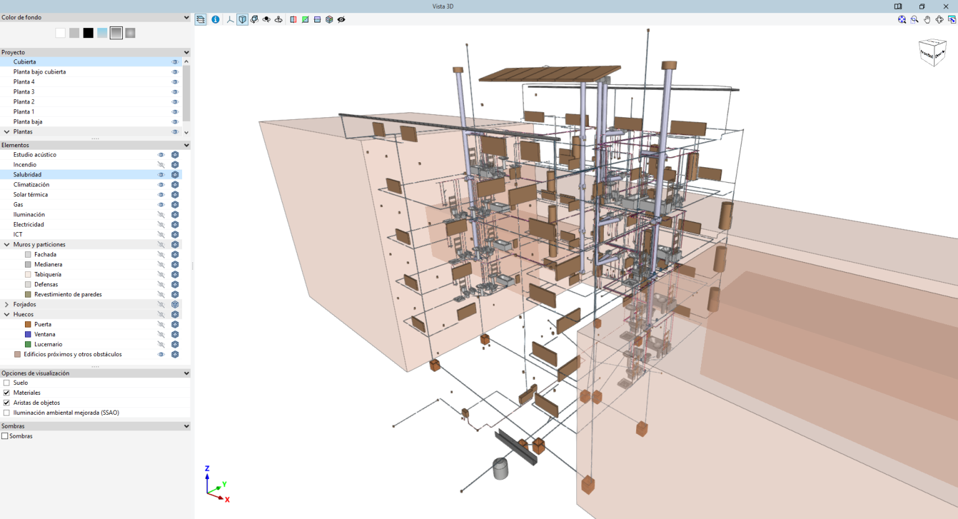Screen dimensions: 958x519
Task: Click the zoom extents icon top right
Action: (x=902, y=19)
